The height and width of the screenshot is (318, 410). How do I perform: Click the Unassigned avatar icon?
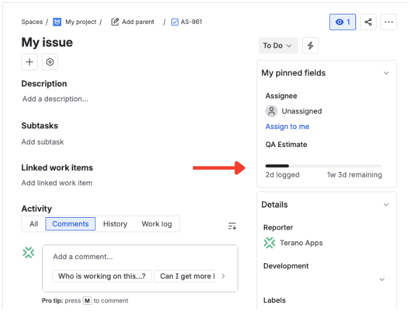[272, 111]
